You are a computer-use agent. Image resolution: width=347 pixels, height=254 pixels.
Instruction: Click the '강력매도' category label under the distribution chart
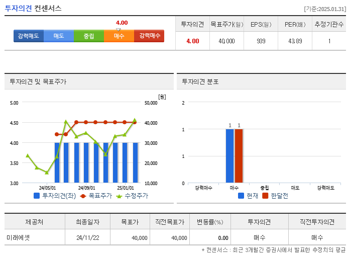[x=325, y=188]
